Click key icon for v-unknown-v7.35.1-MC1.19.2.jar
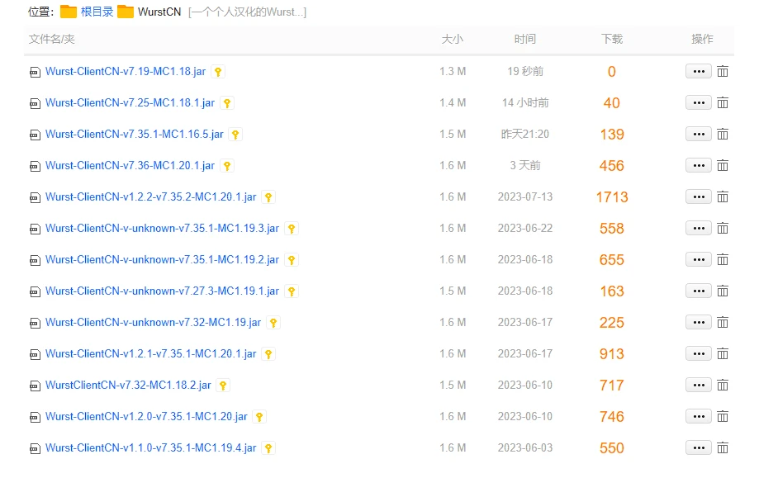 click(x=292, y=260)
